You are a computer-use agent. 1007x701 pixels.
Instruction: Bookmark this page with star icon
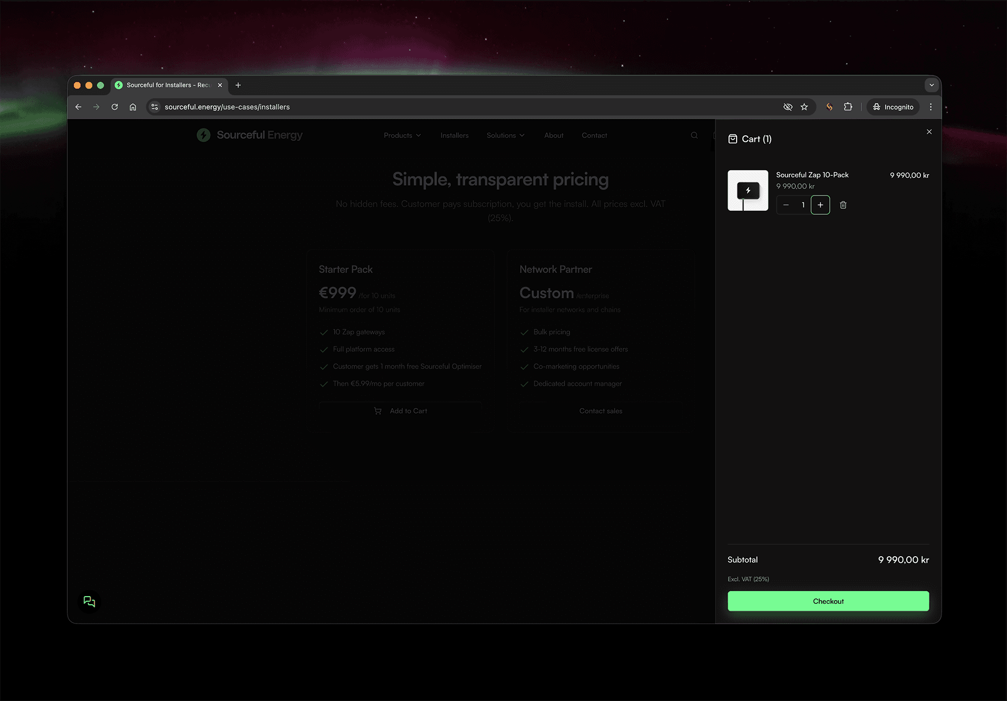click(804, 107)
